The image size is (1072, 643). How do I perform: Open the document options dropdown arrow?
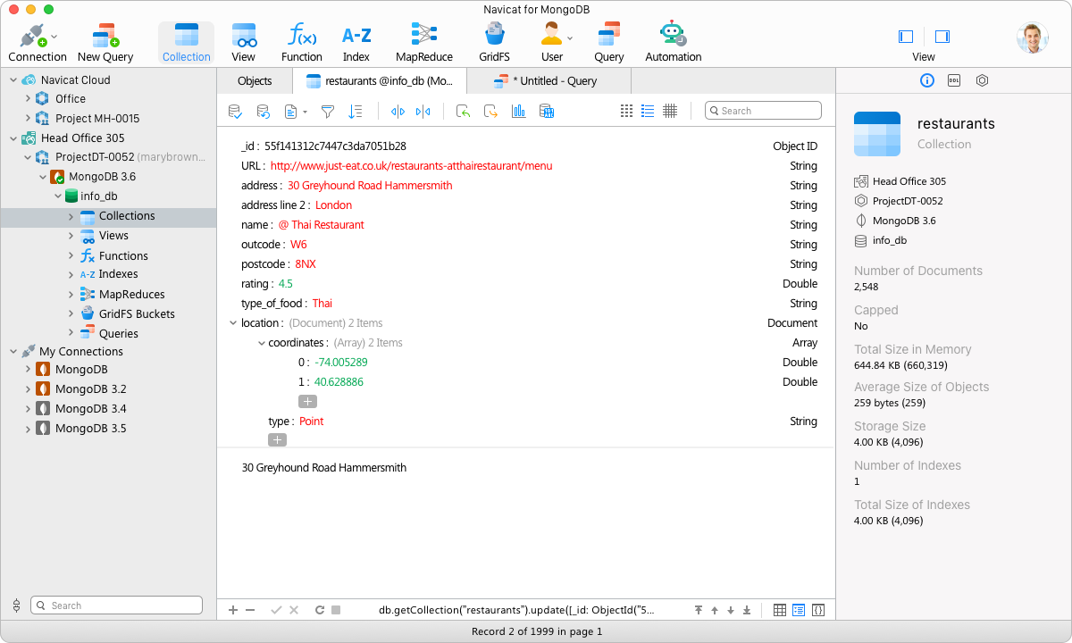coord(305,113)
